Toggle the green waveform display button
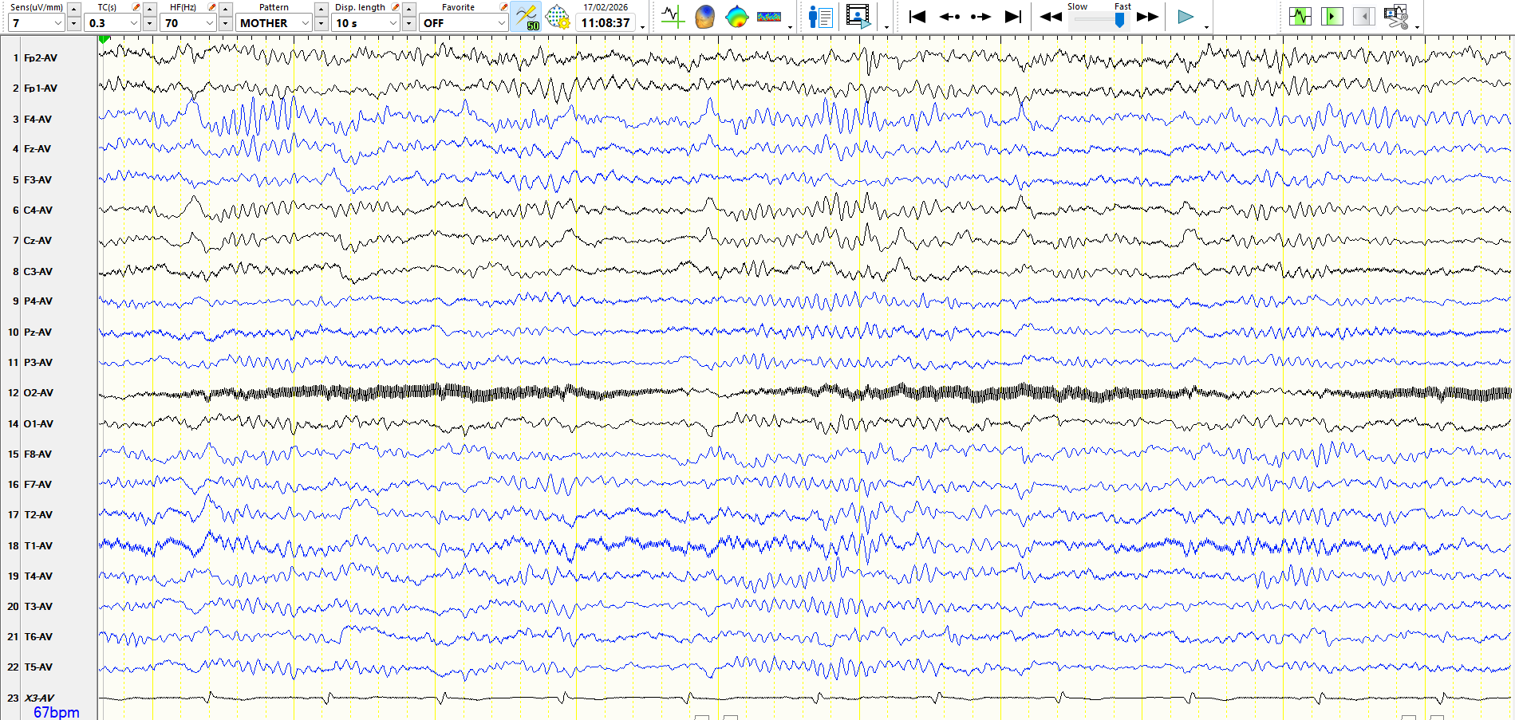This screenshot has height=720, width=1515. pyautogui.click(x=1300, y=17)
